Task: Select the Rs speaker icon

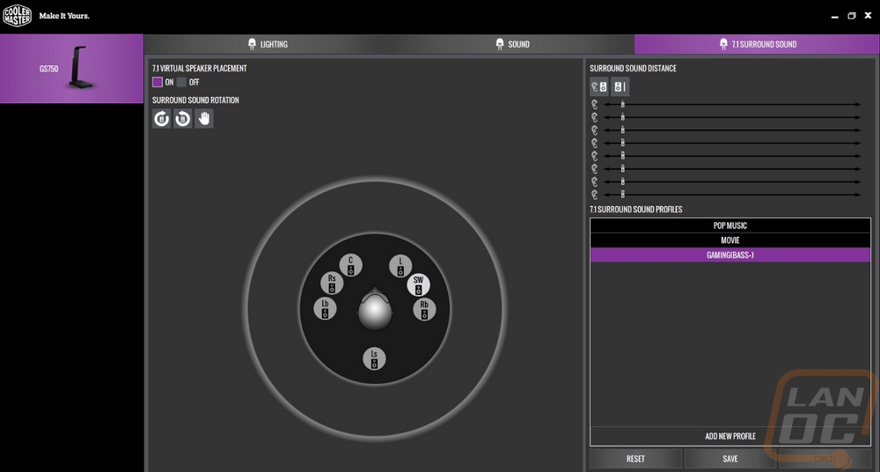Action: pos(332,284)
